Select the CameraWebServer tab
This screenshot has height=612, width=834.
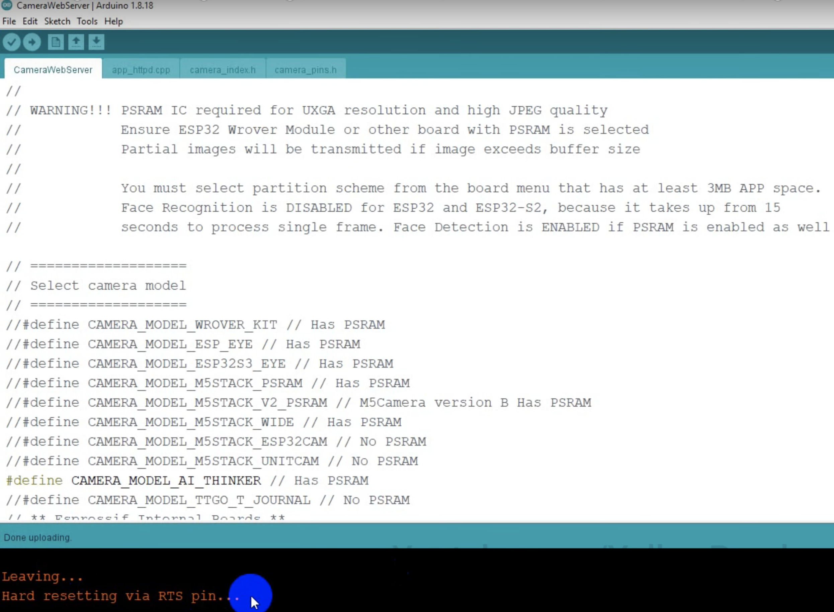53,70
